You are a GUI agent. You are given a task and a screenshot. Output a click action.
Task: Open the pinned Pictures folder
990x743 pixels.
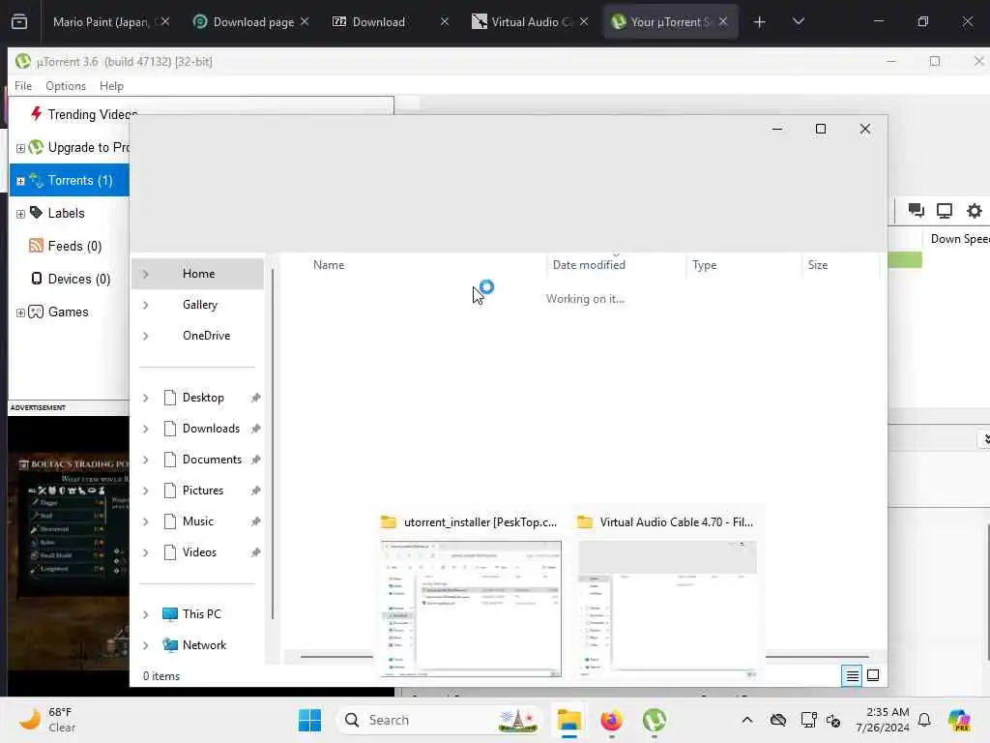tap(203, 490)
